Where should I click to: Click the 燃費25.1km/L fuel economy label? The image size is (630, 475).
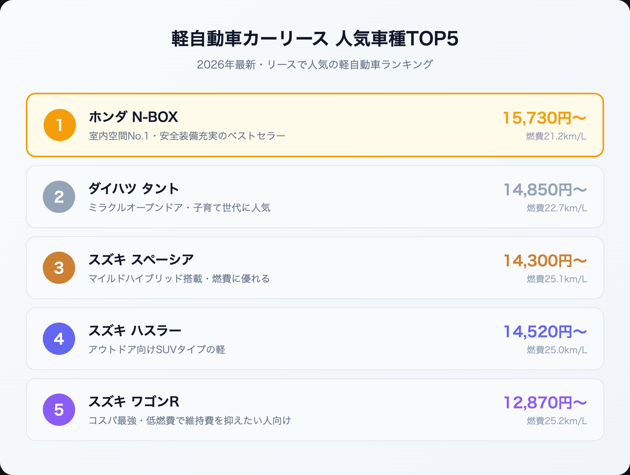coord(557,279)
